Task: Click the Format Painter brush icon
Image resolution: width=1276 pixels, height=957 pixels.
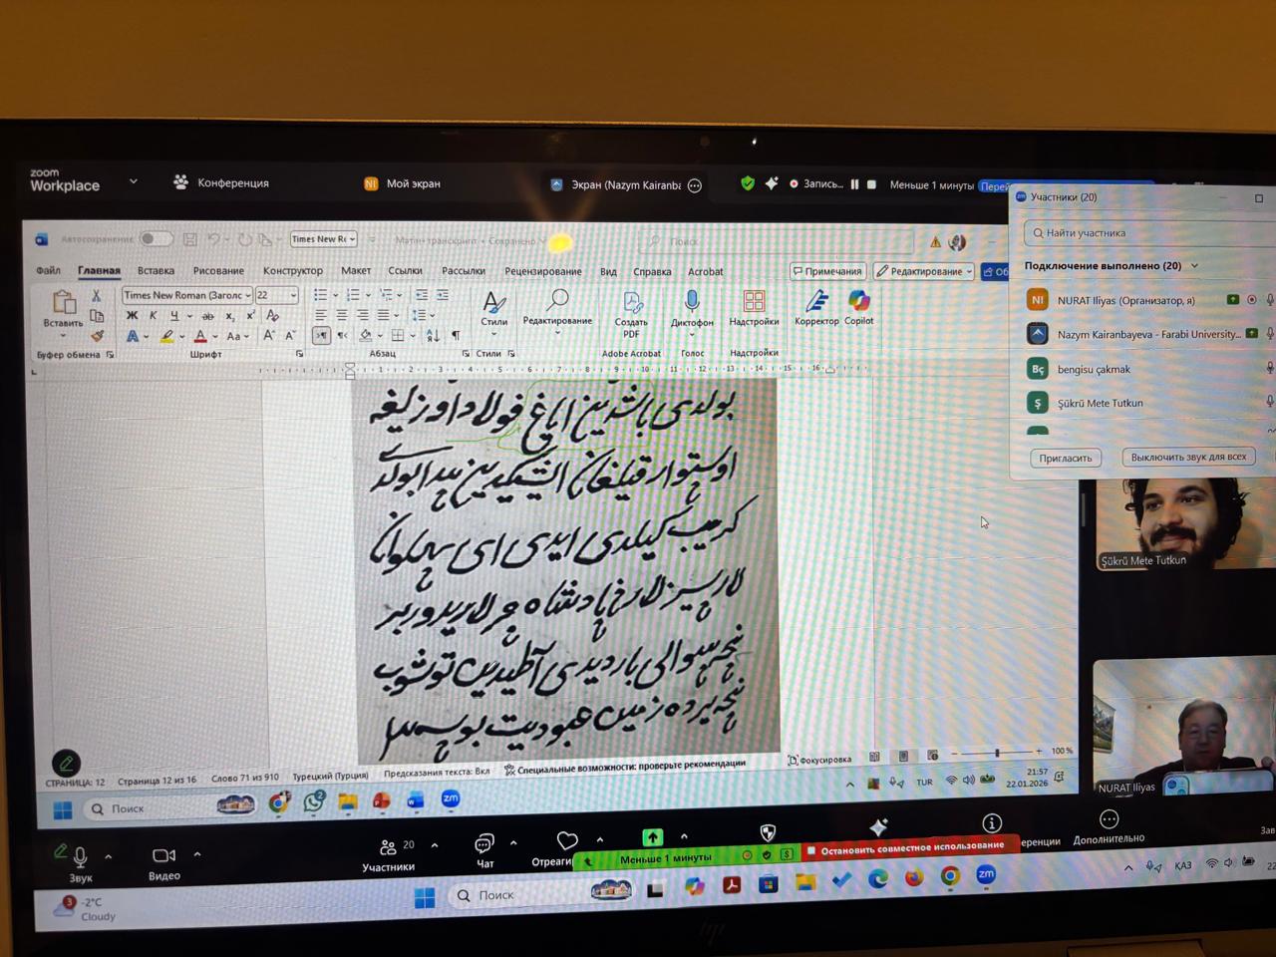Action: pyautogui.click(x=97, y=336)
